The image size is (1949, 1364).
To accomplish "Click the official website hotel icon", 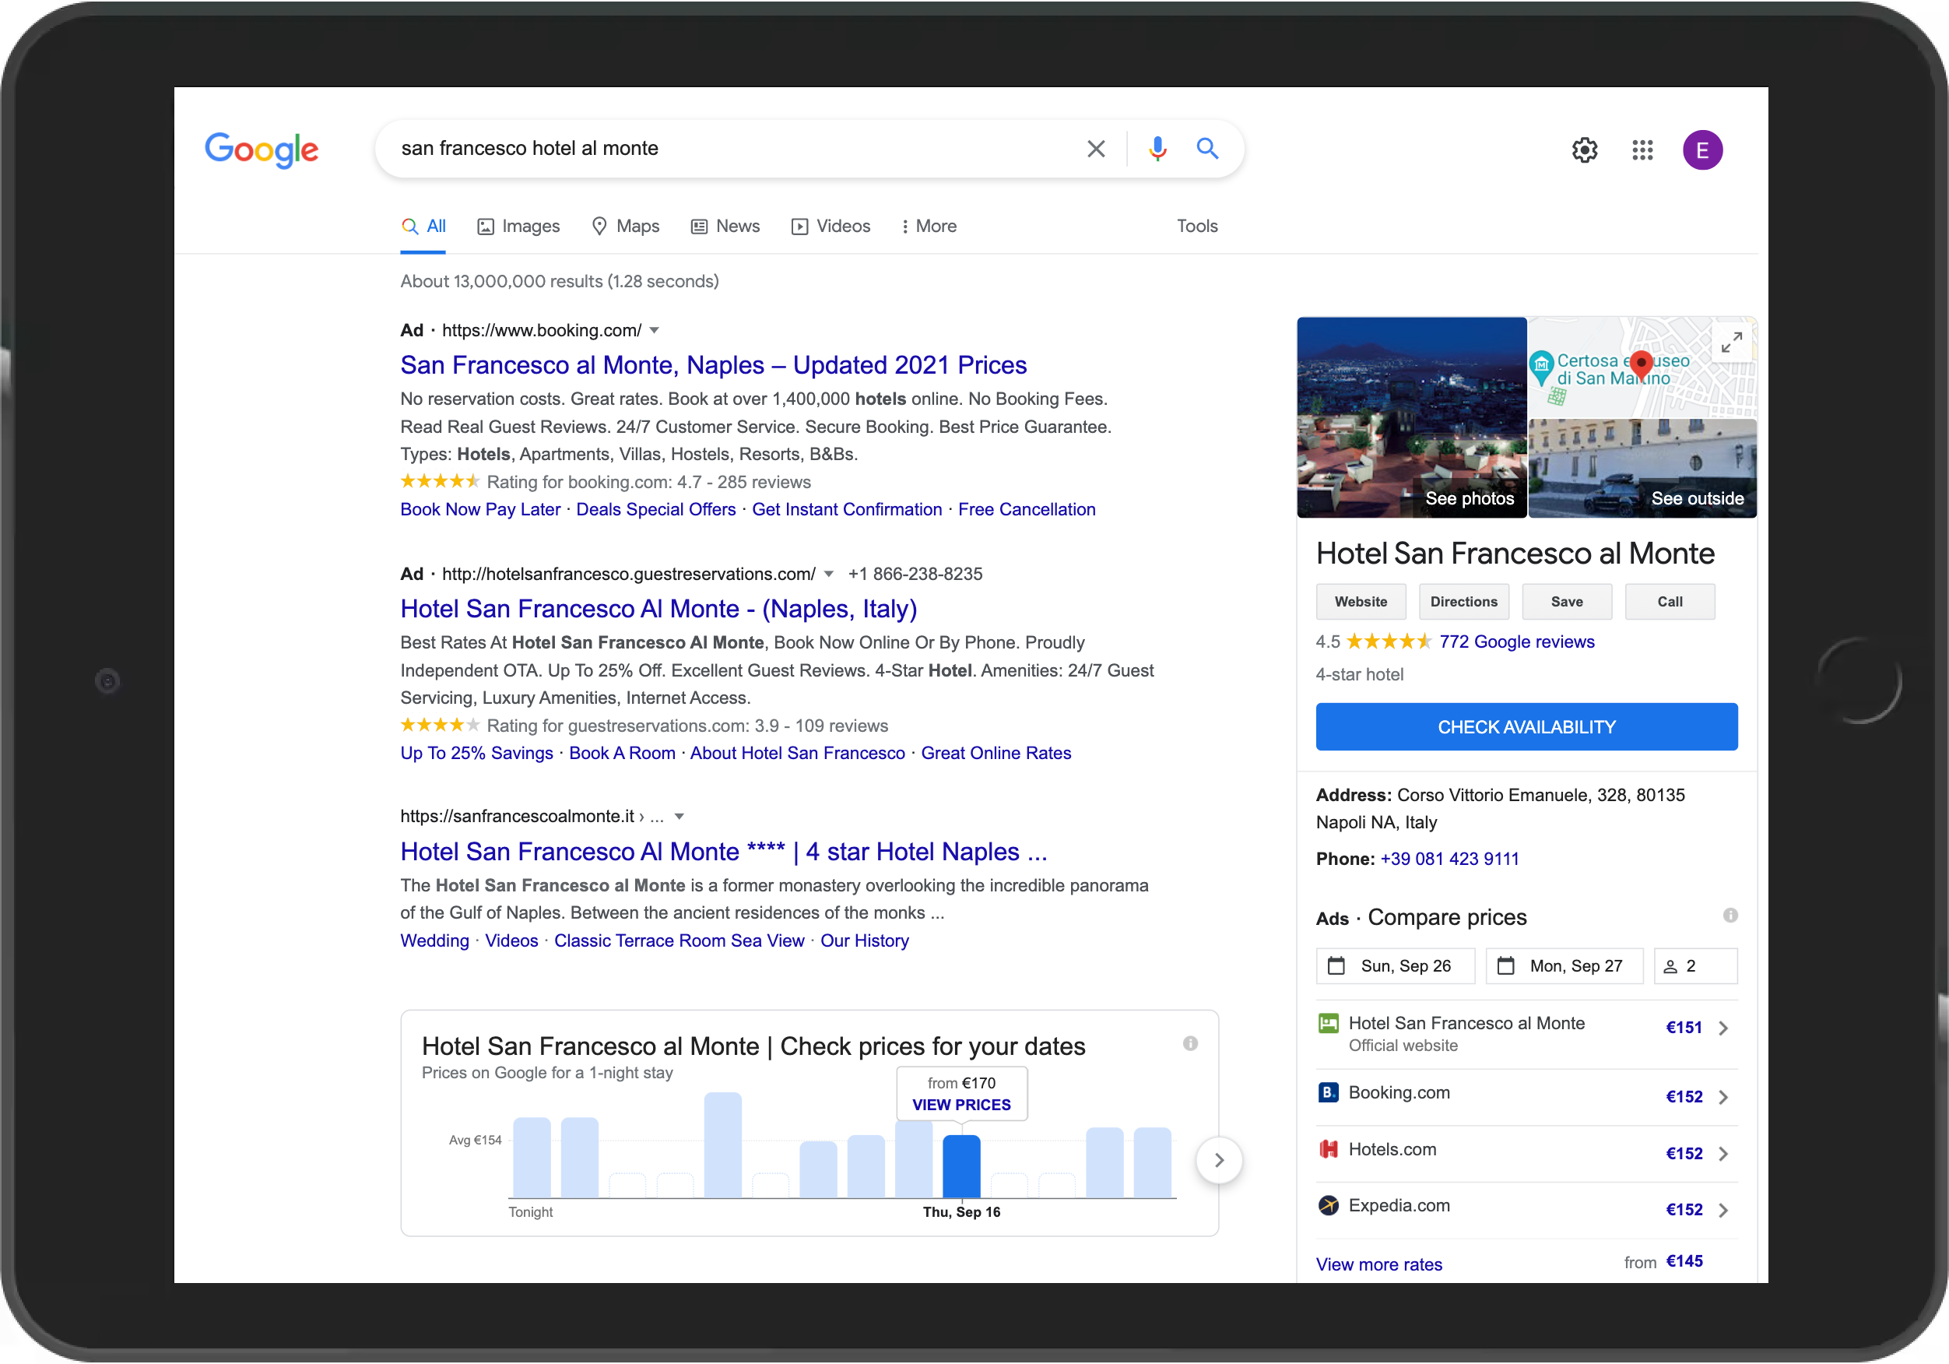I will click(1328, 1024).
